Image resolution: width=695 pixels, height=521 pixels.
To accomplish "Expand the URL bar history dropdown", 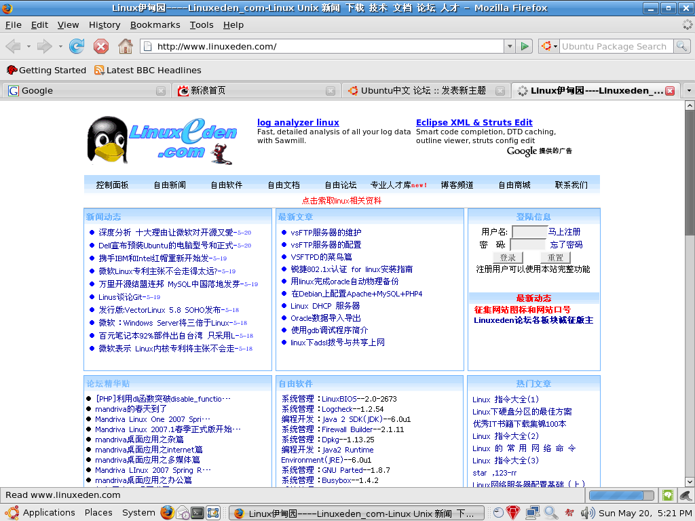I will point(510,46).
